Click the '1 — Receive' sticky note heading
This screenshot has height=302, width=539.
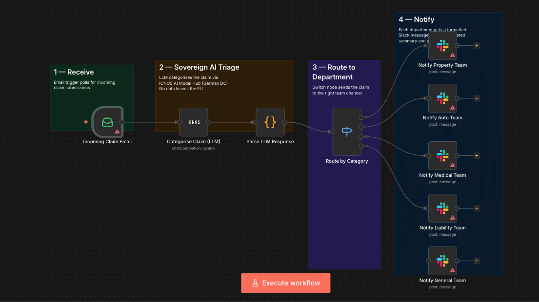[74, 72]
